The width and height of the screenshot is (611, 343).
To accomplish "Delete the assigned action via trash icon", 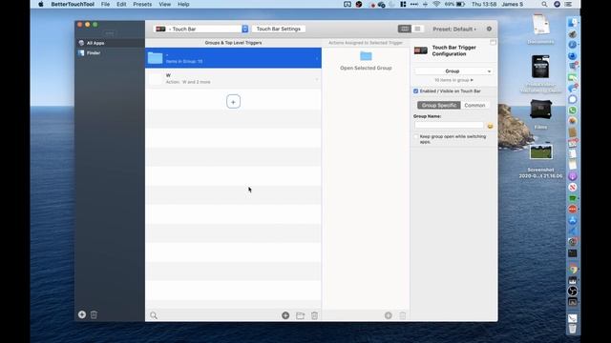I will coord(403,315).
